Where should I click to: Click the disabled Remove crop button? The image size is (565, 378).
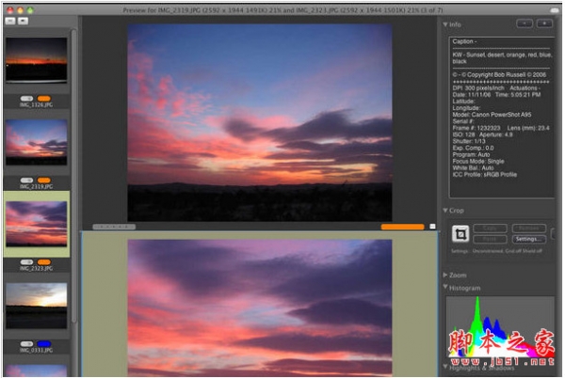(x=528, y=228)
